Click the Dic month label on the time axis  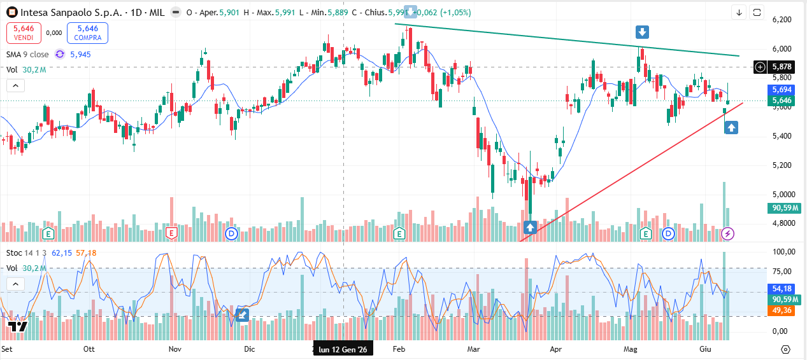(x=250, y=349)
